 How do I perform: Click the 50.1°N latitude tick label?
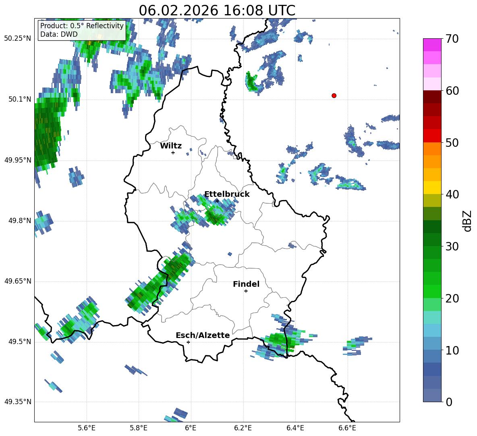(x=20, y=99)
